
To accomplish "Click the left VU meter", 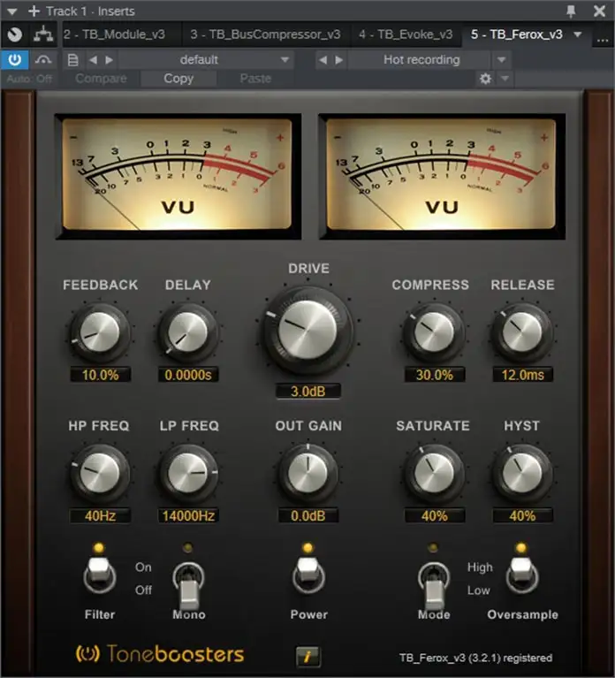I will pyautogui.click(x=178, y=175).
